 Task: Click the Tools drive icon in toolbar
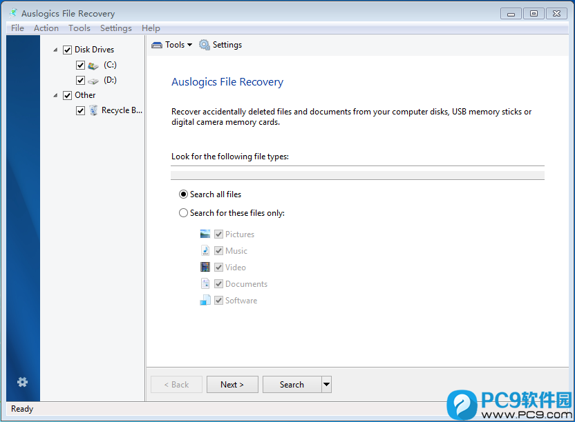pyautogui.click(x=157, y=45)
